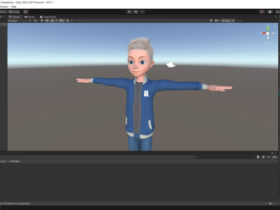Pause the editor with the Pause button
280x210 pixels.
(x=136, y=12)
